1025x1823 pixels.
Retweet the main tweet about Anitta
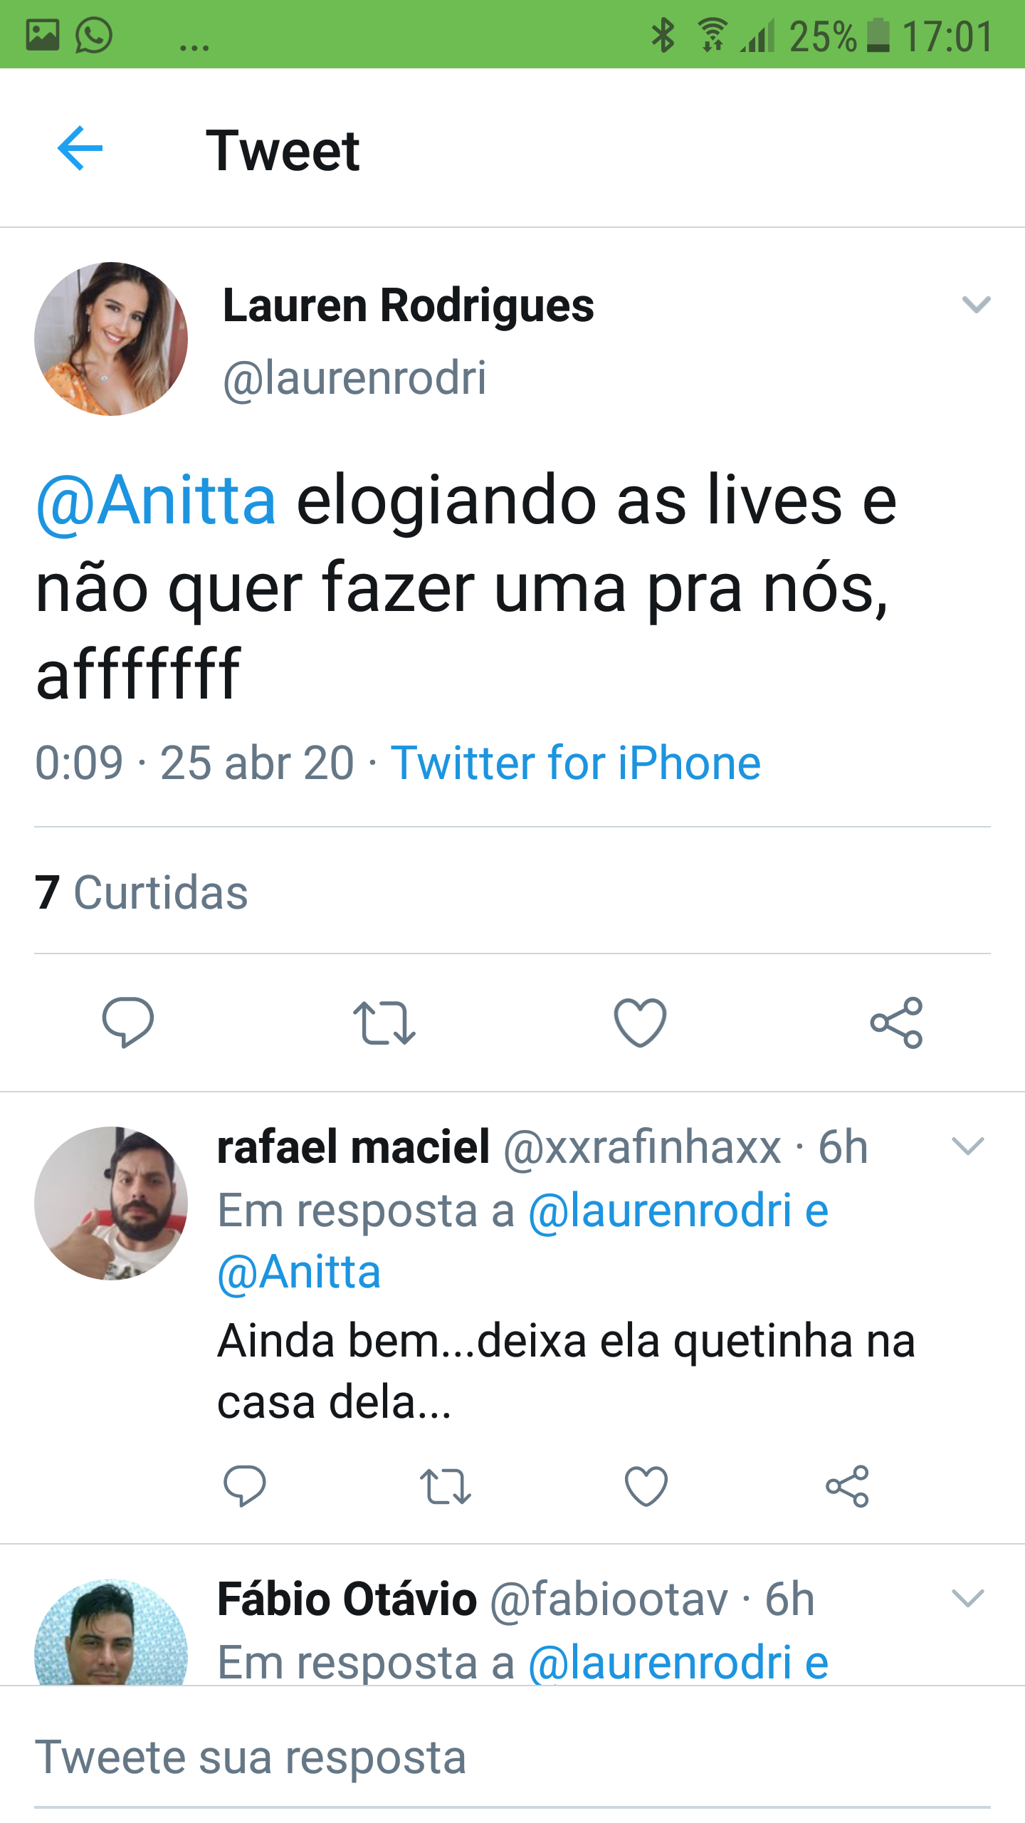[x=384, y=1023]
